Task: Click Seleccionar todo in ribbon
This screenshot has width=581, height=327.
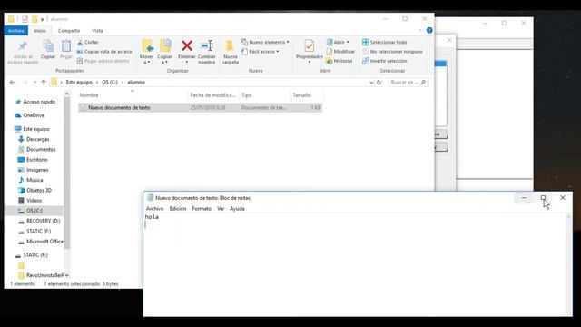Action: [385, 43]
